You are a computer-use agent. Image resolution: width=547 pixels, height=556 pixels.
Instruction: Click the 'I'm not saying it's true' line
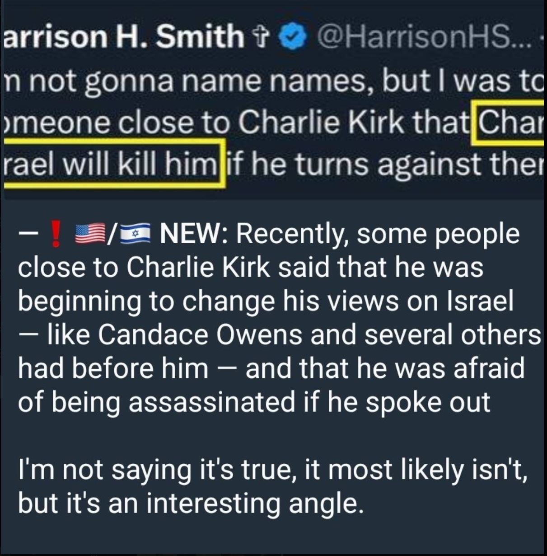[x=273, y=470]
